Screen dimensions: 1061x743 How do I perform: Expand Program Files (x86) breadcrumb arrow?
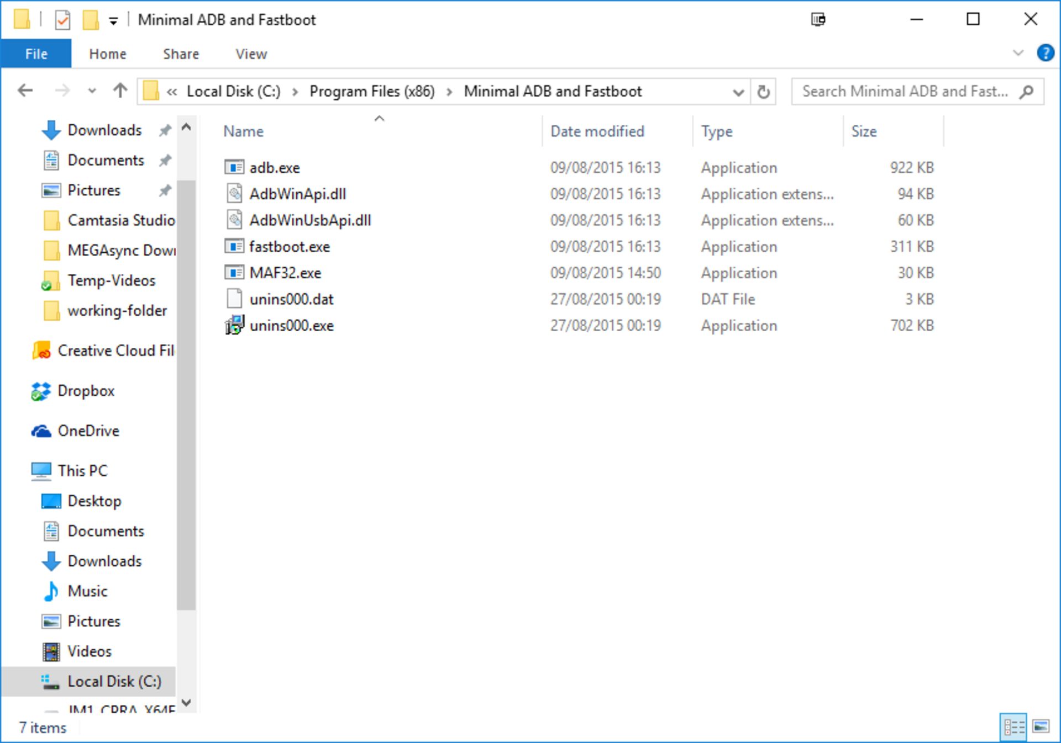coord(449,92)
